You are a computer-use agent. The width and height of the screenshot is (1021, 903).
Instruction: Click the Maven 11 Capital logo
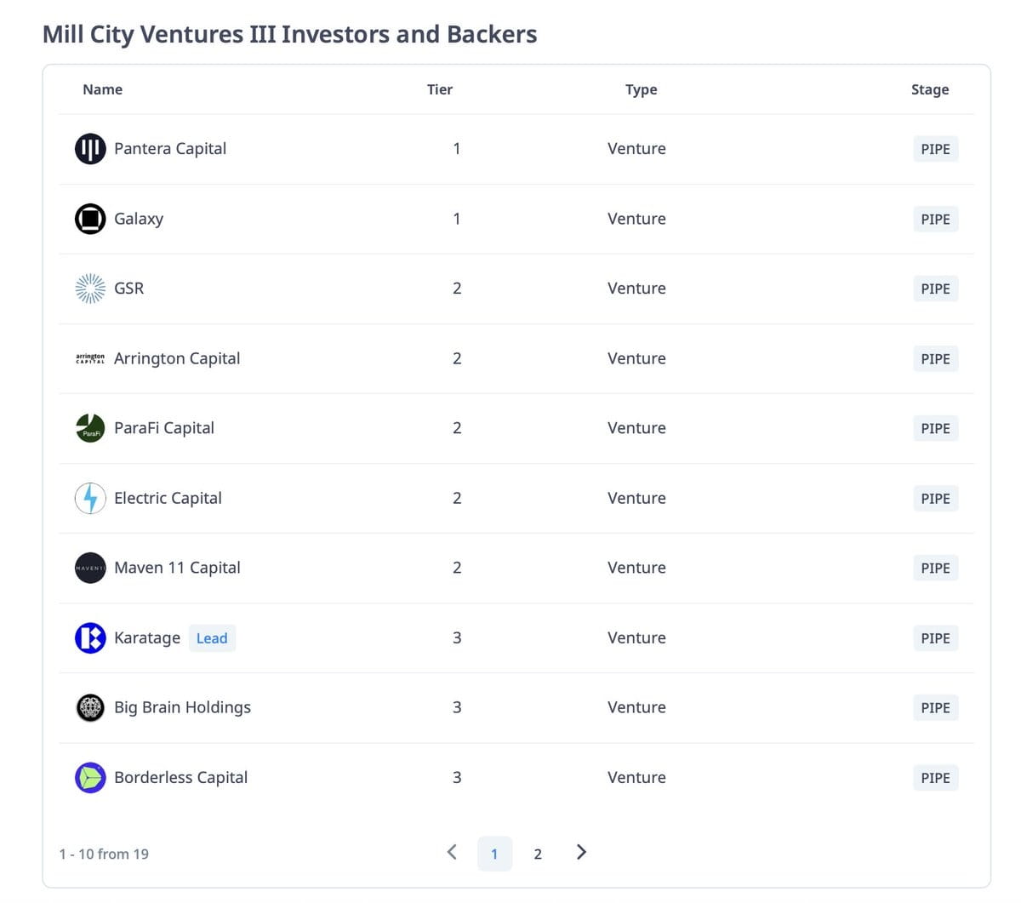(90, 568)
